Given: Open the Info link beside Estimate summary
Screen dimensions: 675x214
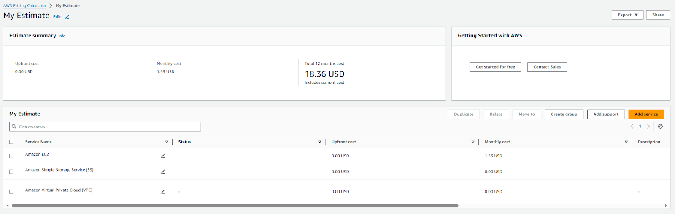Looking at the screenshot, I should coord(62,36).
